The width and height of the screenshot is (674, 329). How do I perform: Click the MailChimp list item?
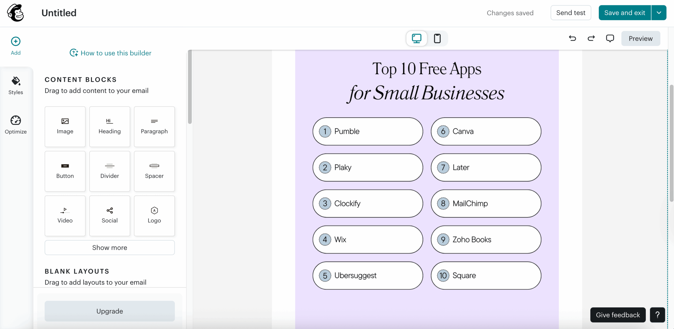click(486, 203)
